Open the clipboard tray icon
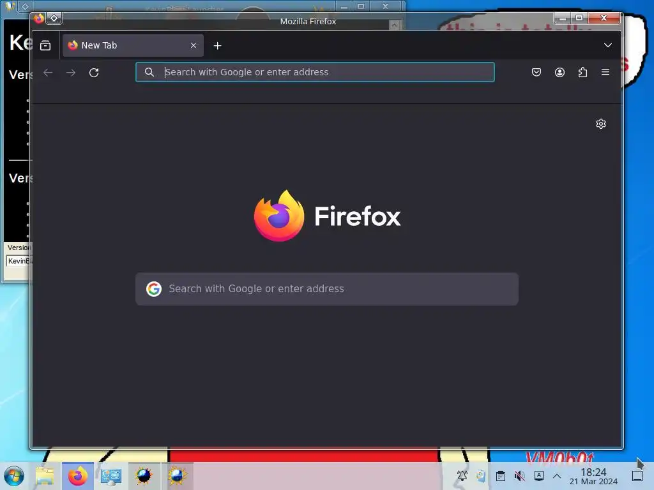Image resolution: width=654 pixels, height=490 pixels. click(501, 475)
